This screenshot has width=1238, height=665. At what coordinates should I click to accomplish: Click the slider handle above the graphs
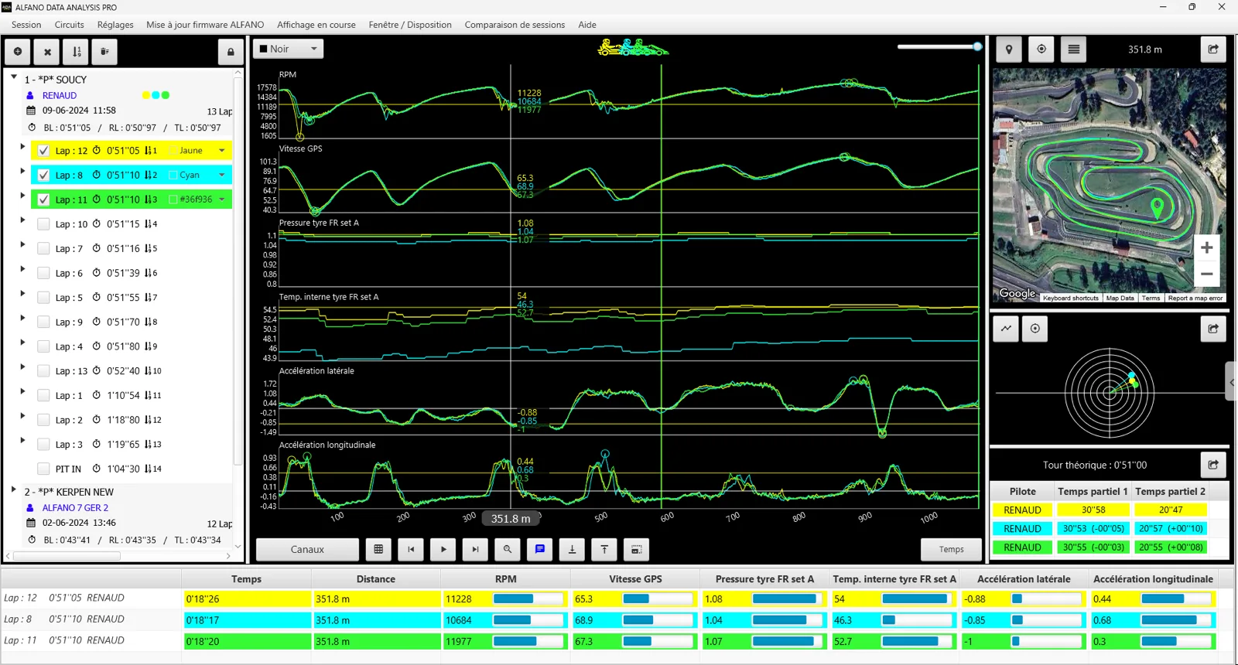click(977, 46)
